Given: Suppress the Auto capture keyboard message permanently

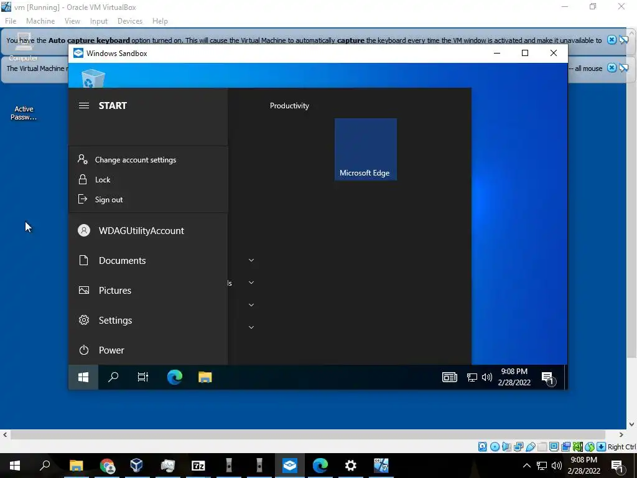Looking at the screenshot, I should pyautogui.click(x=624, y=40).
